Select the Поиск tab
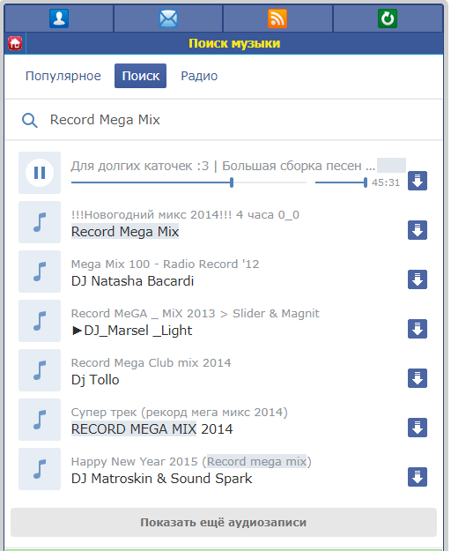Image resolution: width=451 pixels, height=551 pixels. (140, 76)
